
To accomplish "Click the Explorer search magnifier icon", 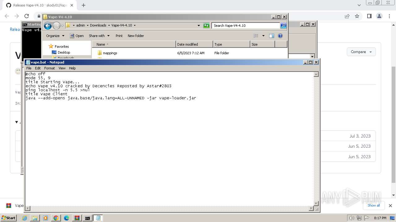I will (x=283, y=26).
